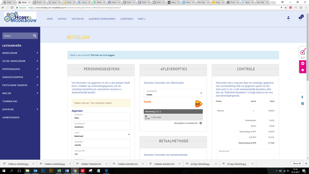Open the Windows notification center
This screenshot has height=174, width=309.
[304, 171]
